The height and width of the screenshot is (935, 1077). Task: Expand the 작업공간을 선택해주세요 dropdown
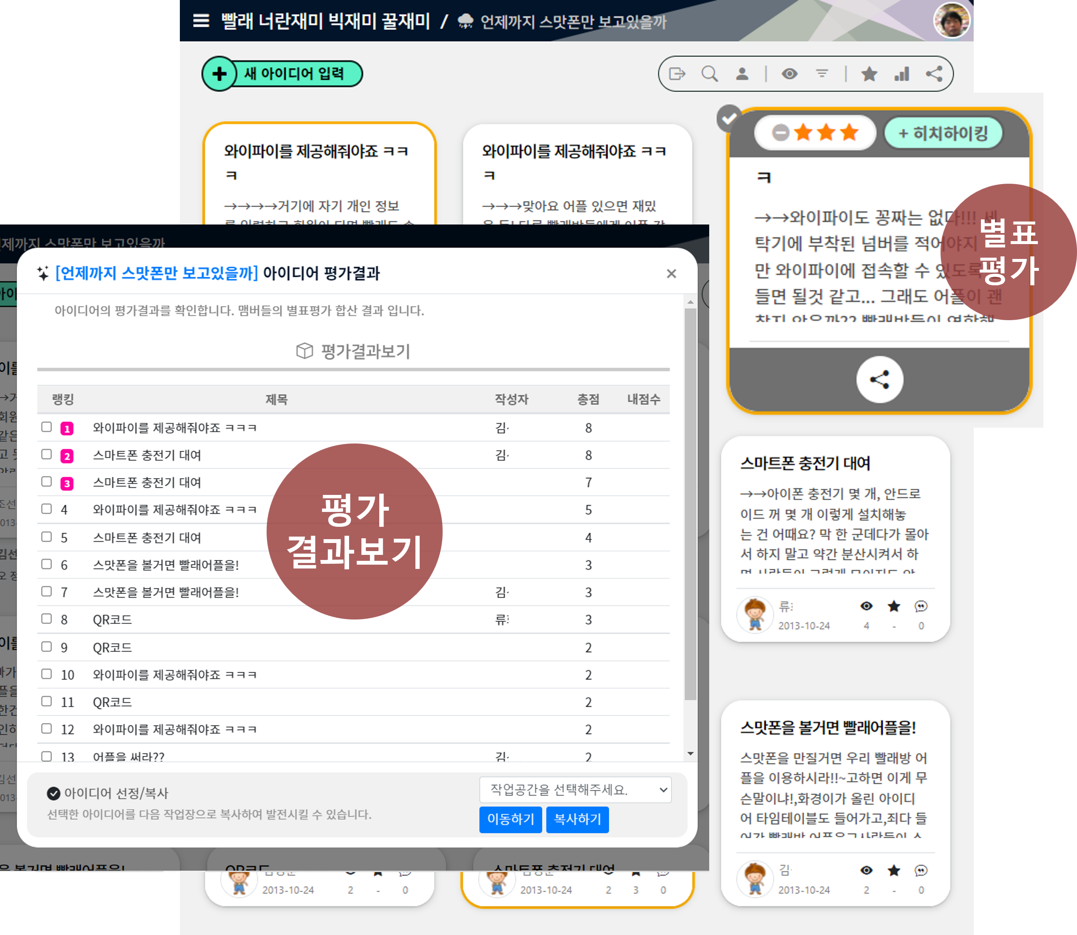tap(575, 790)
